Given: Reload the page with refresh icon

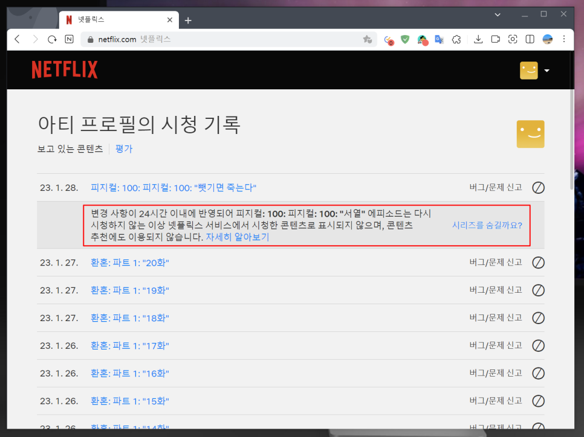Looking at the screenshot, I should (52, 39).
